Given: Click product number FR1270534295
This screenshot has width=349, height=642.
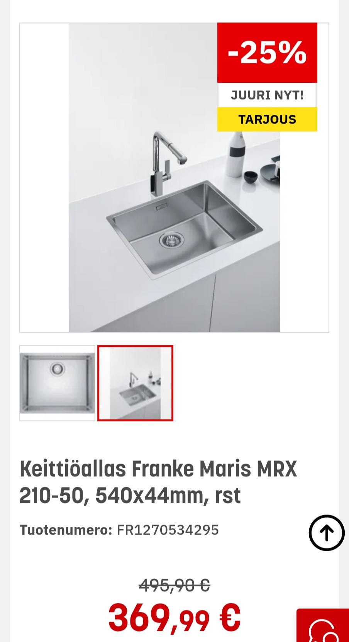Looking at the screenshot, I should click(168, 530).
